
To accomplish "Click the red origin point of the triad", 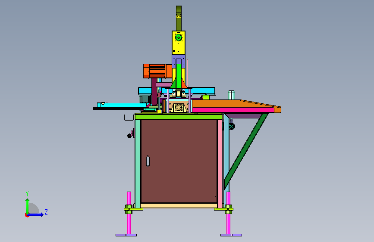I will coord(27,215).
